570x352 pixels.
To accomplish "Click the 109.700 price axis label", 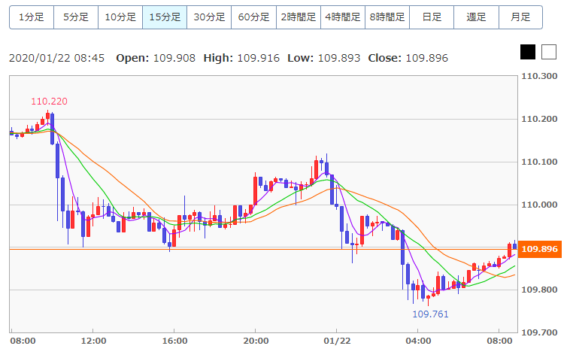I will coord(539,332).
